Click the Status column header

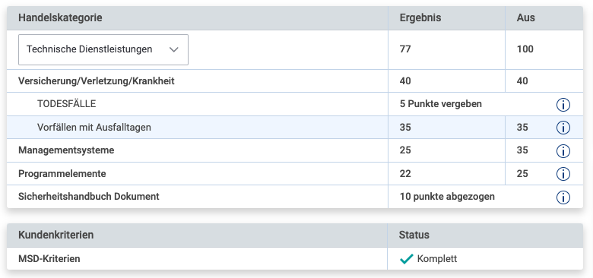point(414,235)
